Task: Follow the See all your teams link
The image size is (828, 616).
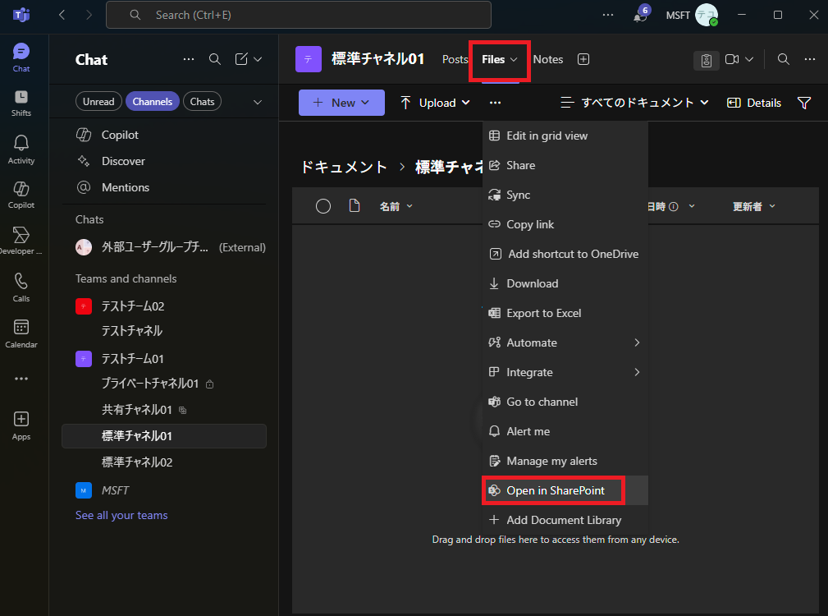Action: [x=121, y=516]
